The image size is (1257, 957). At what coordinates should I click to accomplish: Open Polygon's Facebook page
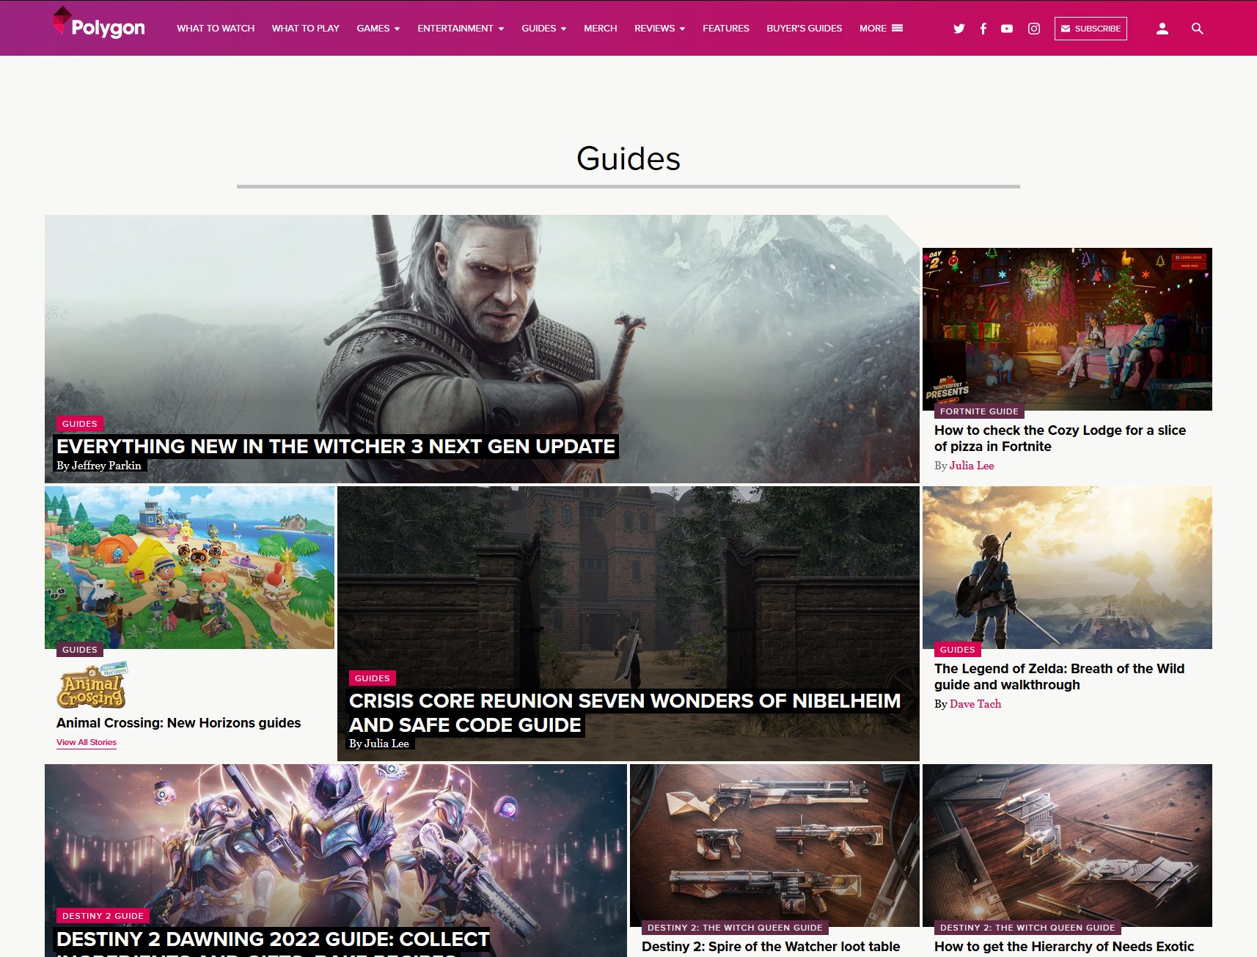click(x=983, y=29)
